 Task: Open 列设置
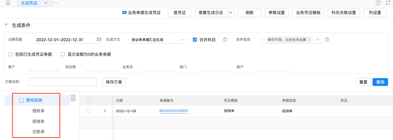pos(375,12)
